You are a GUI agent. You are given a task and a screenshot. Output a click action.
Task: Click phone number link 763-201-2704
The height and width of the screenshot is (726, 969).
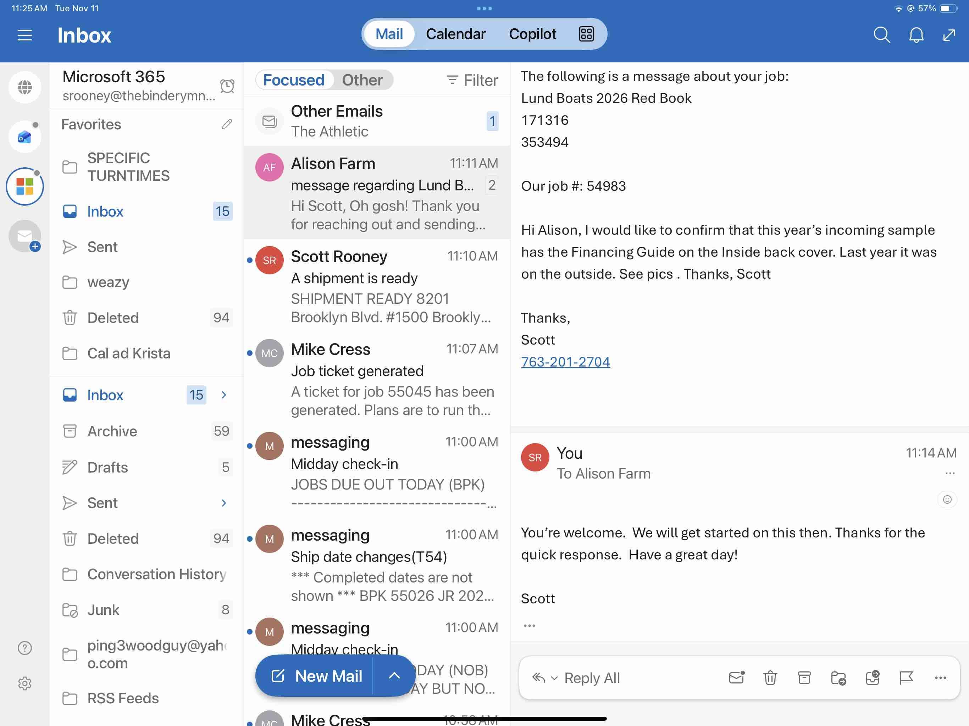pos(565,362)
